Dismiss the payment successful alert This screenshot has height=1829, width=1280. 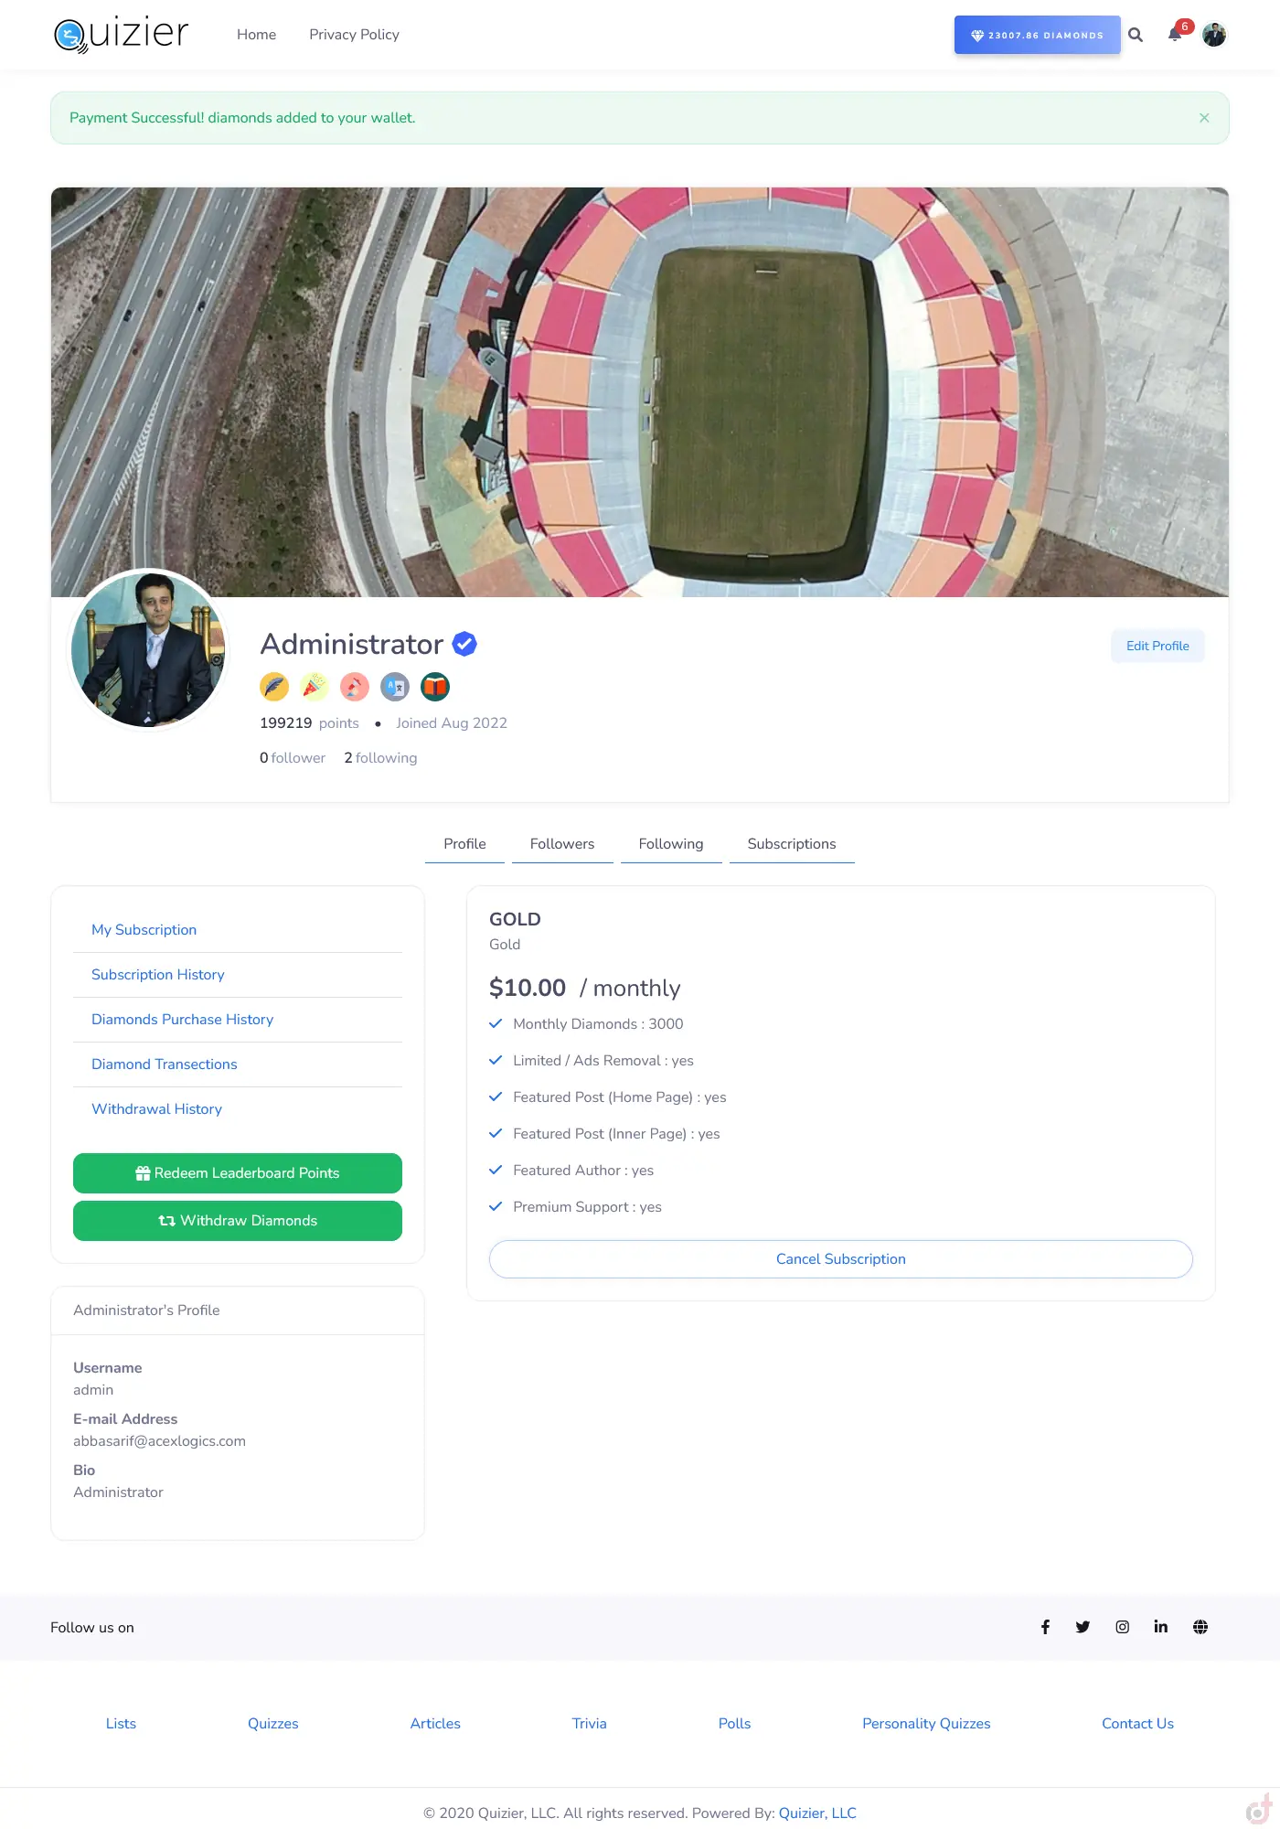1204,118
